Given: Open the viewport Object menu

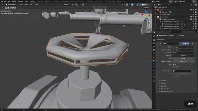Looking at the screenshot, I should (36, 5).
